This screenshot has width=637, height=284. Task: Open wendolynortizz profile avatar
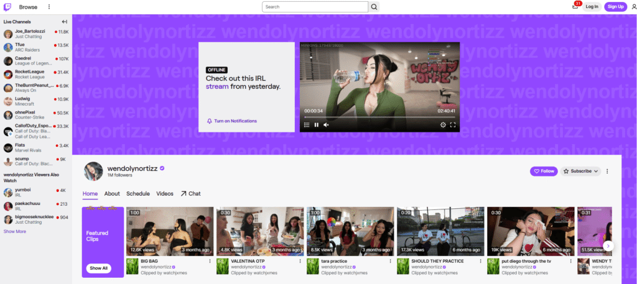click(93, 172)
